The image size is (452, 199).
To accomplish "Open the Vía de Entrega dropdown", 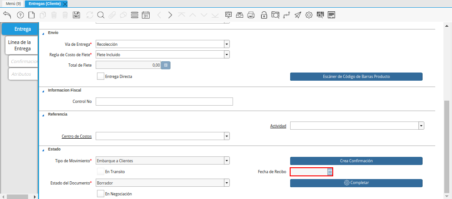I will tap(227, 44).
